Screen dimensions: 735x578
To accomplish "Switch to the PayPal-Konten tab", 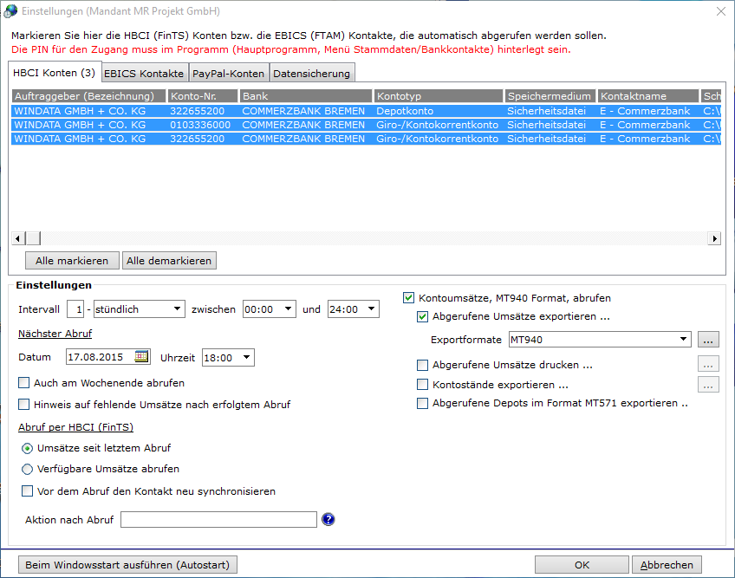I will (x=228, y=74).
